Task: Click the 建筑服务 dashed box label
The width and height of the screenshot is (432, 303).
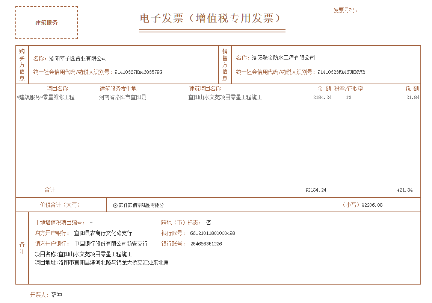Action: (x=47, y=23)
